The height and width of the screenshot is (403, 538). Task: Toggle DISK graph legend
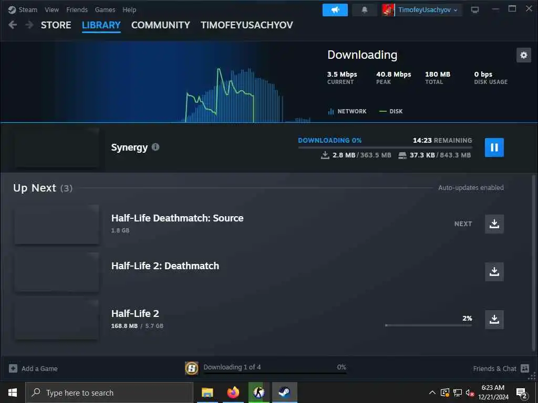click(391, 111)
